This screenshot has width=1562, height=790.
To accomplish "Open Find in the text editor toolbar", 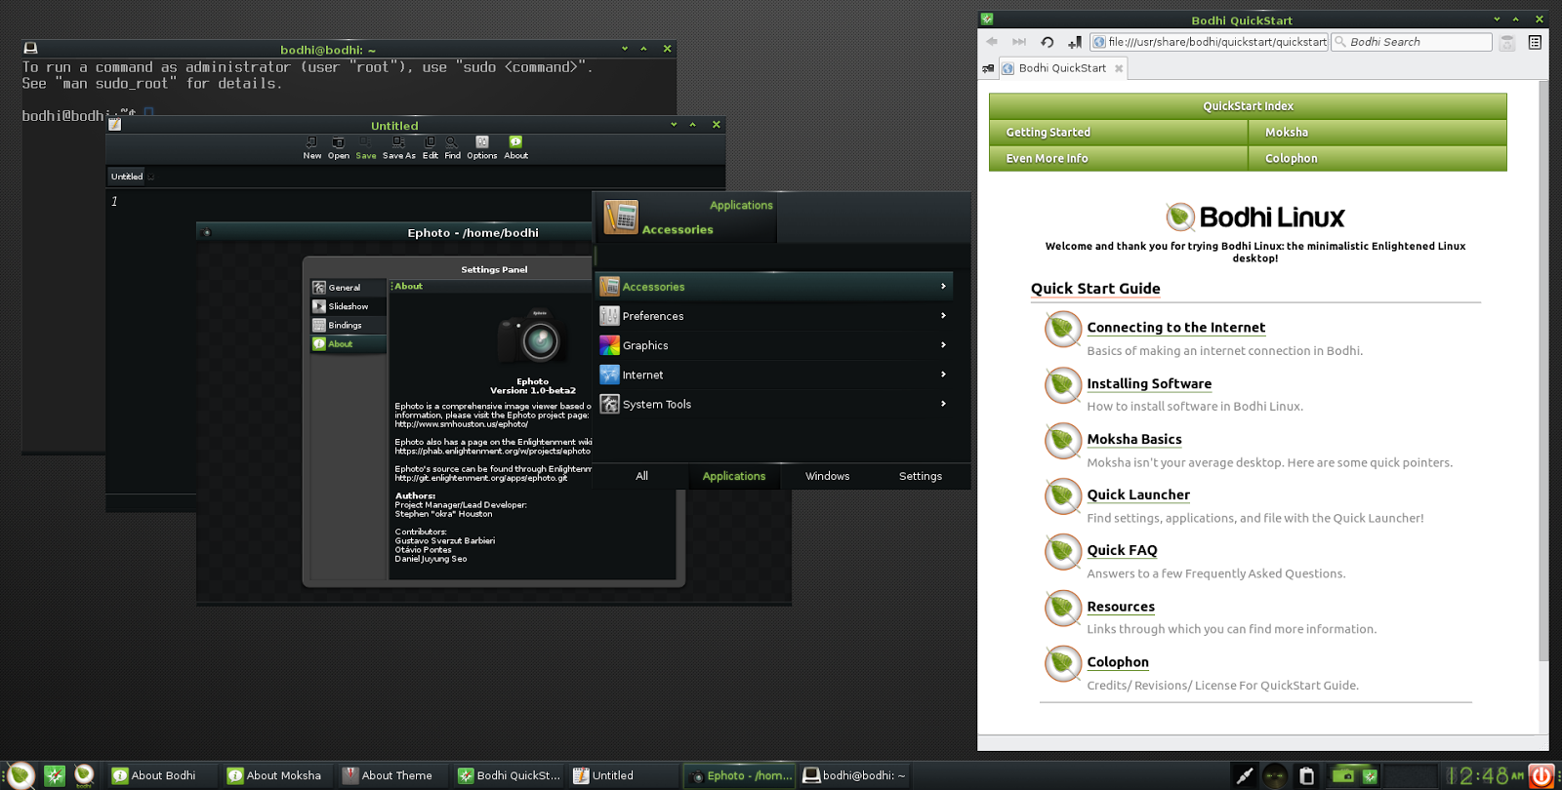I will [452, 147].
